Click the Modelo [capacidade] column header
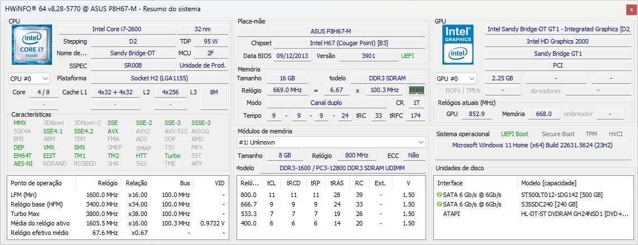The height and width of the screenshot is (245, 638). coord(549,183)
